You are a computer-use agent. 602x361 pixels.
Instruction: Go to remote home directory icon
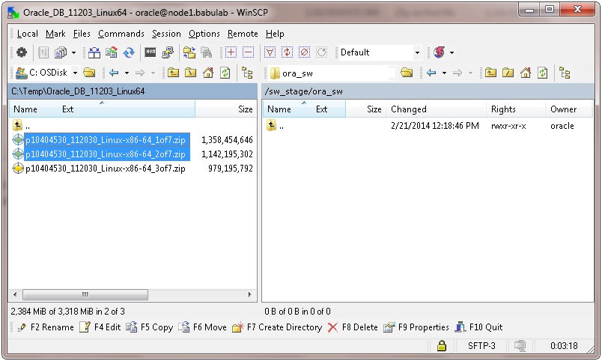(x=525, y=73)
